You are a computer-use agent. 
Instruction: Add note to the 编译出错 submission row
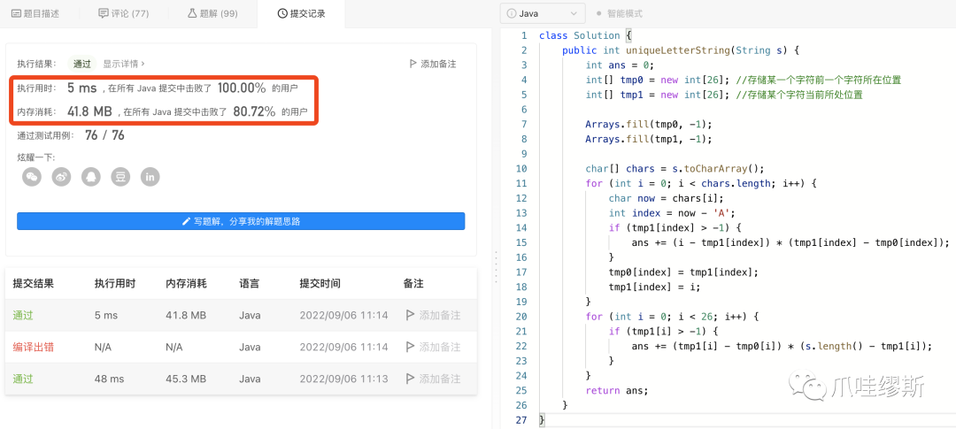pos(432,347)
